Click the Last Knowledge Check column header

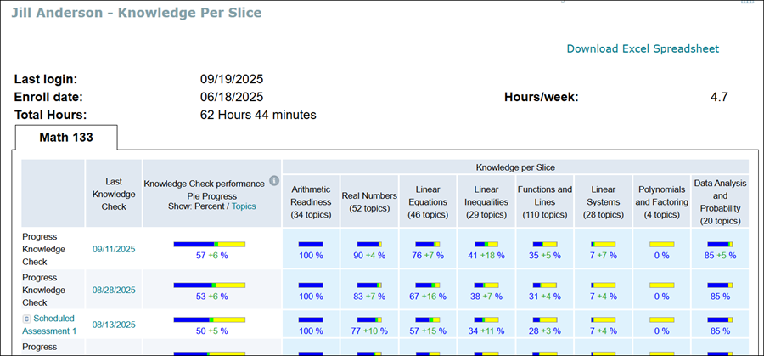tap(114, 194)
